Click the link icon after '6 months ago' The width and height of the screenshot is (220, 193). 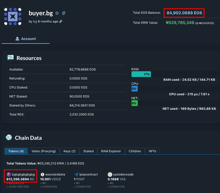(x=60, y=21)
